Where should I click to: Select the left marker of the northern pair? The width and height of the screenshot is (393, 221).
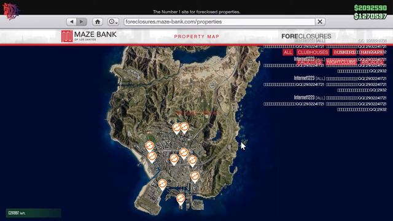pos(176,129)
